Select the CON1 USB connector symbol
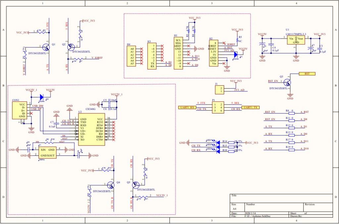The width and height of the screenshot is (339, 224). 19,111
